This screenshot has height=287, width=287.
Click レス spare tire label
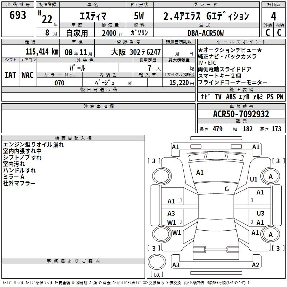click(x=157, y=274)
